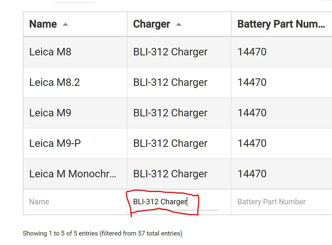Screen dimensions: 332x245
Task: Select the Leica M9 name cell
Action: 75,113
